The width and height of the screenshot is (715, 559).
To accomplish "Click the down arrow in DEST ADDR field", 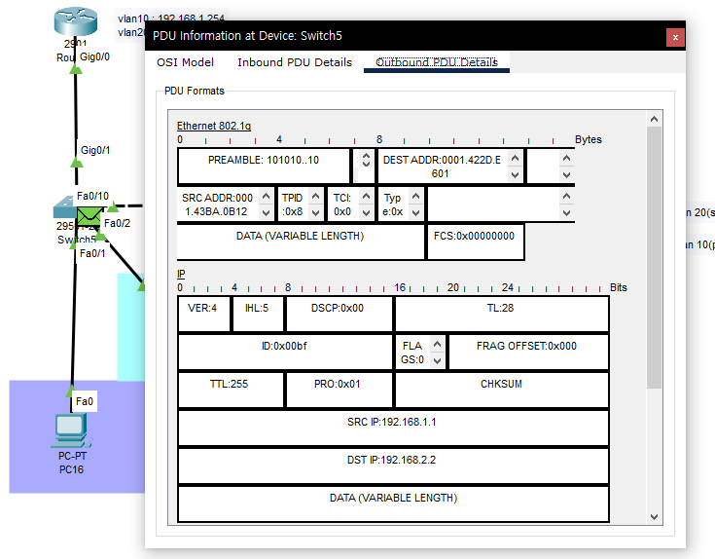I will point(515,174).
